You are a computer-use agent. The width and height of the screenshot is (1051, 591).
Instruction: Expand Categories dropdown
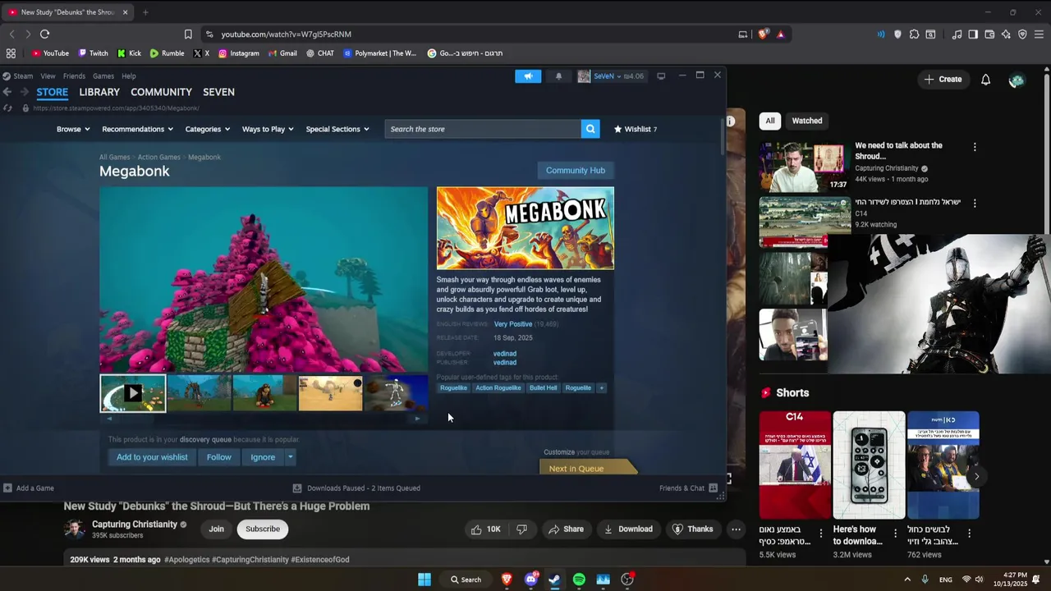207,129
